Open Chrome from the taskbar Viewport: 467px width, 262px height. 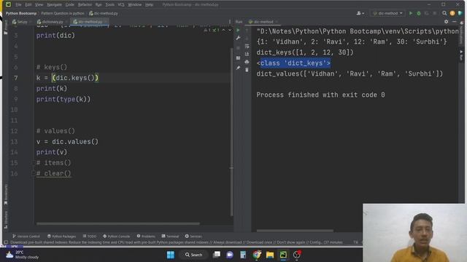click(x=256, y=255)
